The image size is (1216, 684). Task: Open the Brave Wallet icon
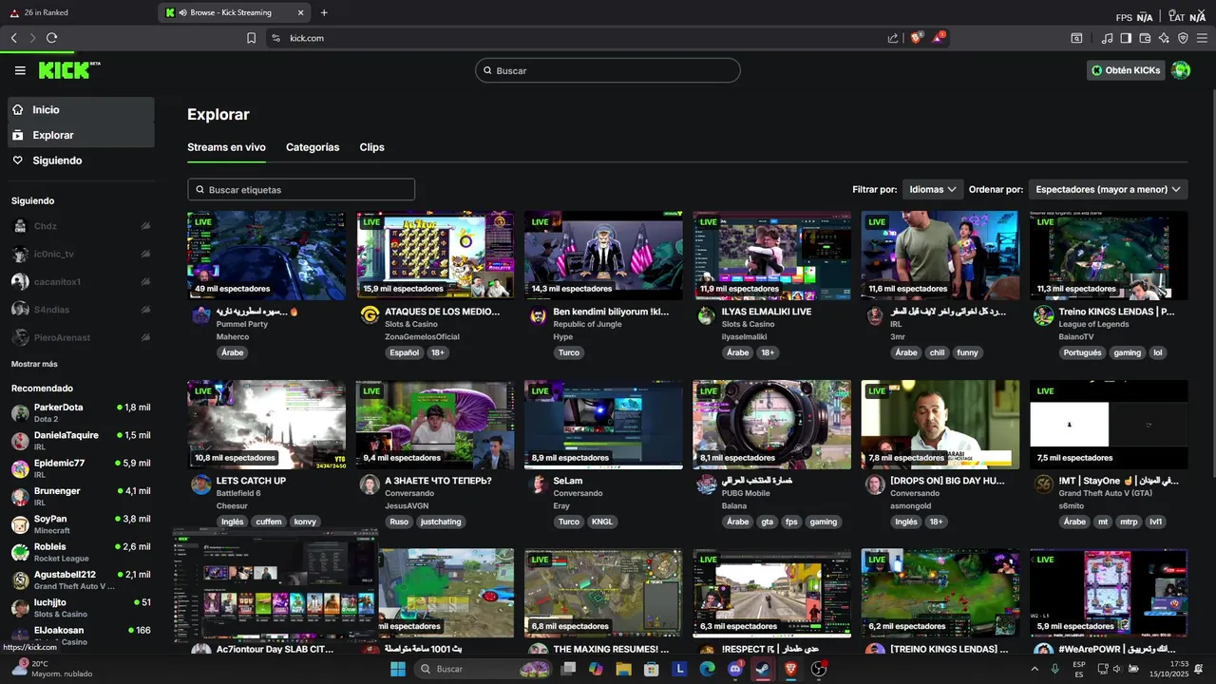click(x=1145, y=38)
